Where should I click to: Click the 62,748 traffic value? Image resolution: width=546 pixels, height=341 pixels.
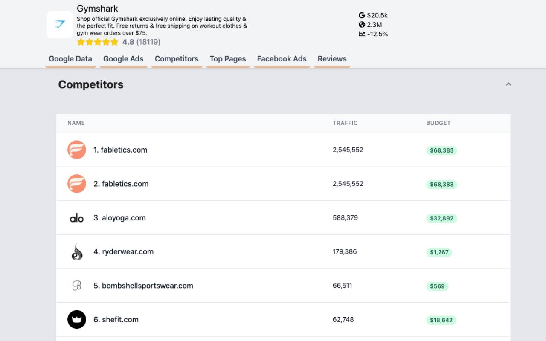(343, 320)
